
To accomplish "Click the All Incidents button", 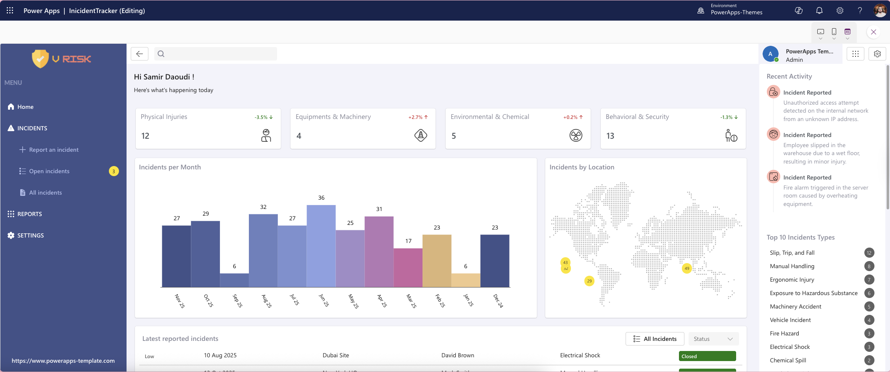I will pos(655,339).
